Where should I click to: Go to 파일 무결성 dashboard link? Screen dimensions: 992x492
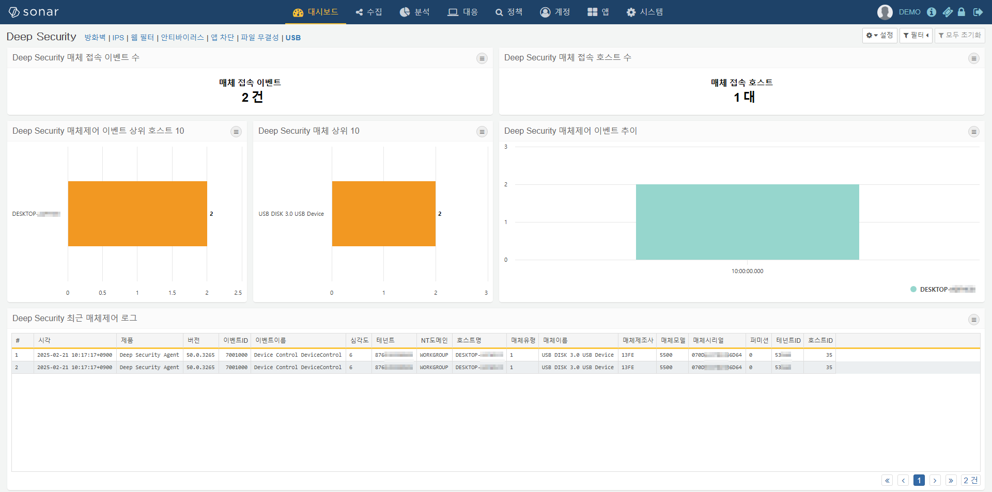coord(260,38)
